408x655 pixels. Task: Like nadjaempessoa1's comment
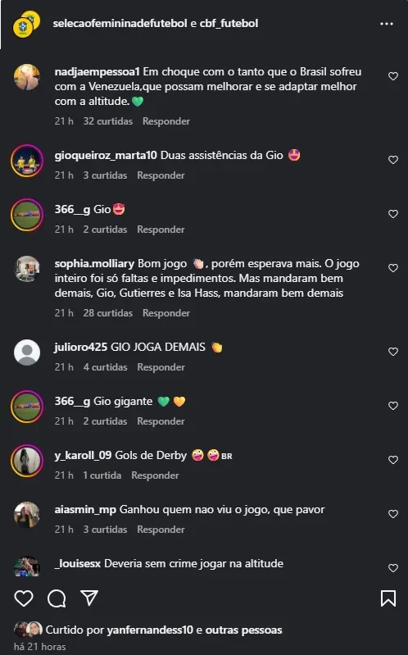[393, 76]
